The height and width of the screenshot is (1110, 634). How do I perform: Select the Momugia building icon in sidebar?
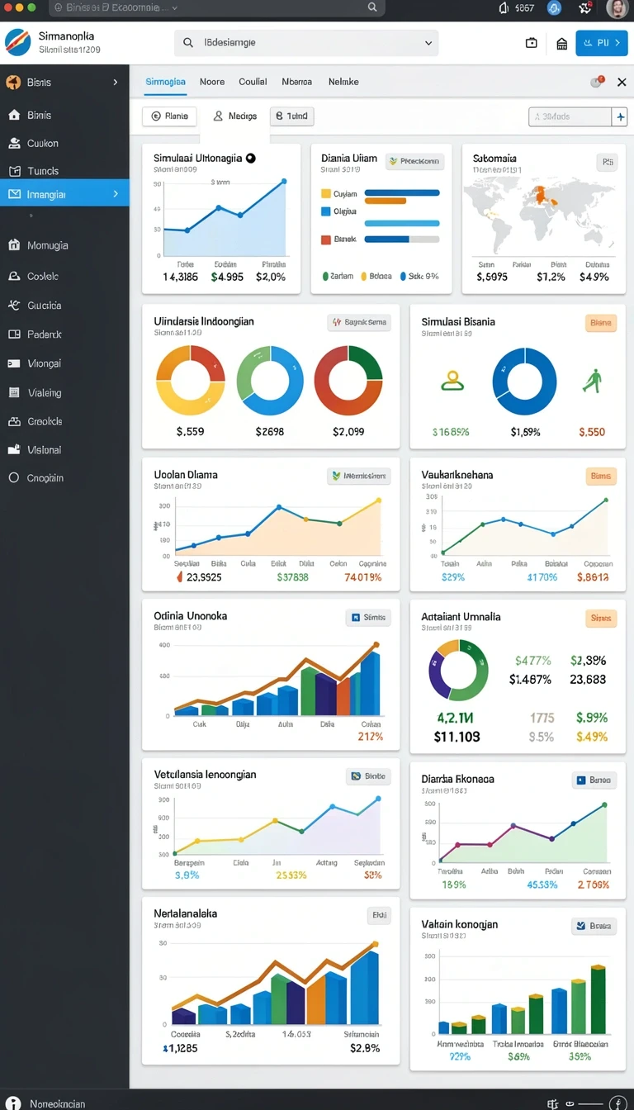pos(14,245)
